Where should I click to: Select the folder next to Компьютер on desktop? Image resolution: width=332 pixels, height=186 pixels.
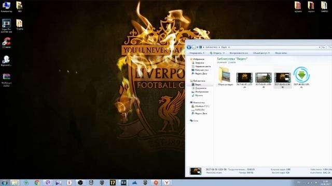tap(20, 7)
